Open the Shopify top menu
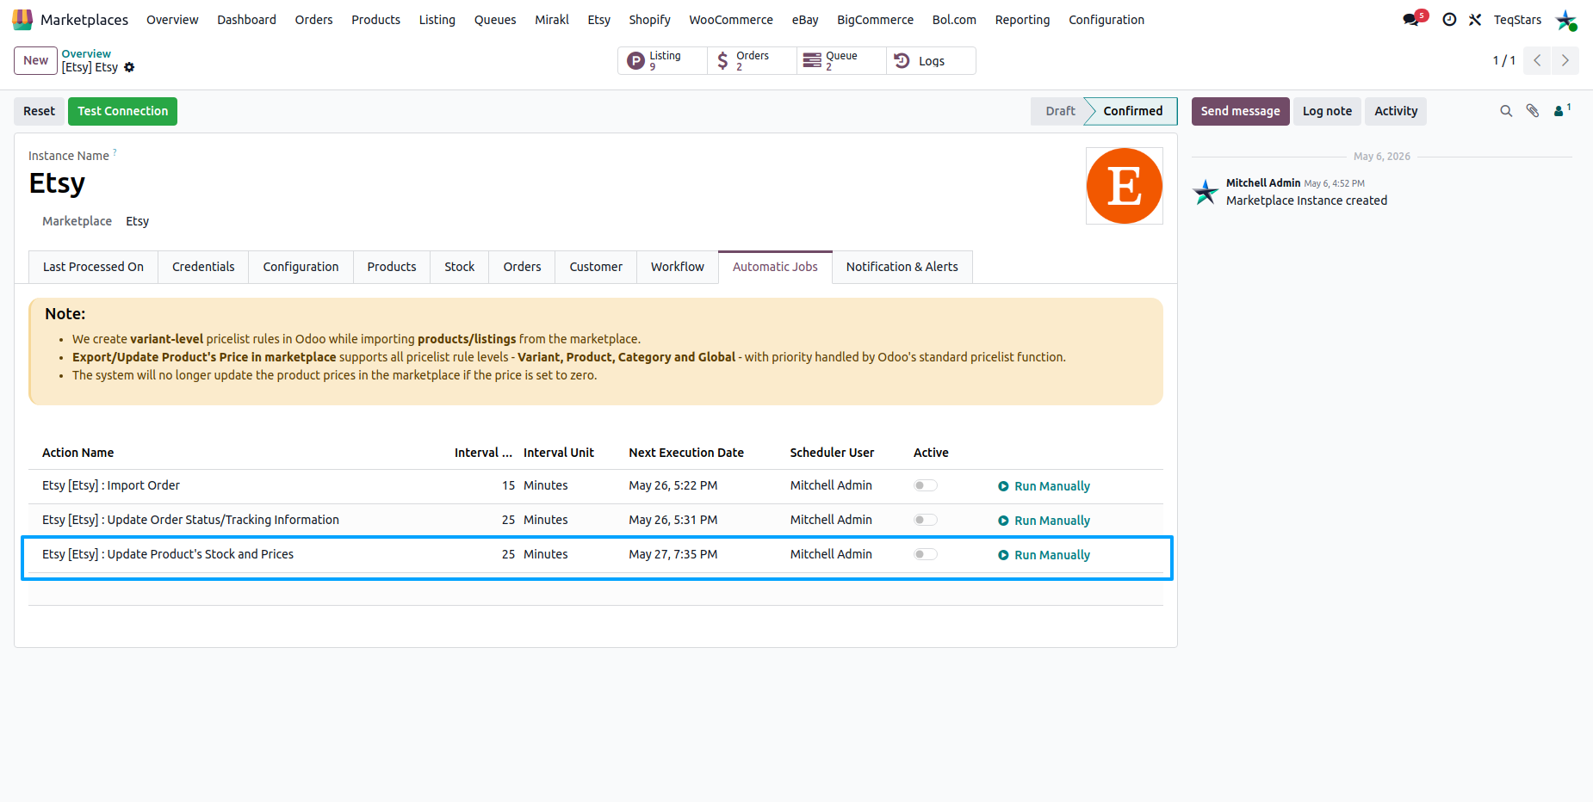Image resolution: width=1593 pixels, height=802 pixels. click(x=649, y=20)
